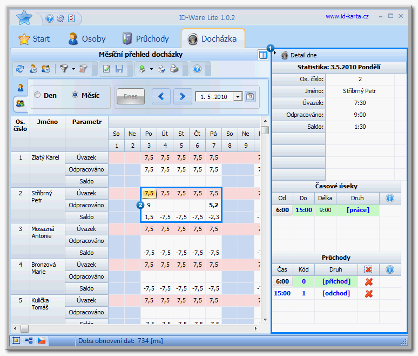Open help from the title bar question icon
The image size is (418, 356).
[x=50, y=18]
